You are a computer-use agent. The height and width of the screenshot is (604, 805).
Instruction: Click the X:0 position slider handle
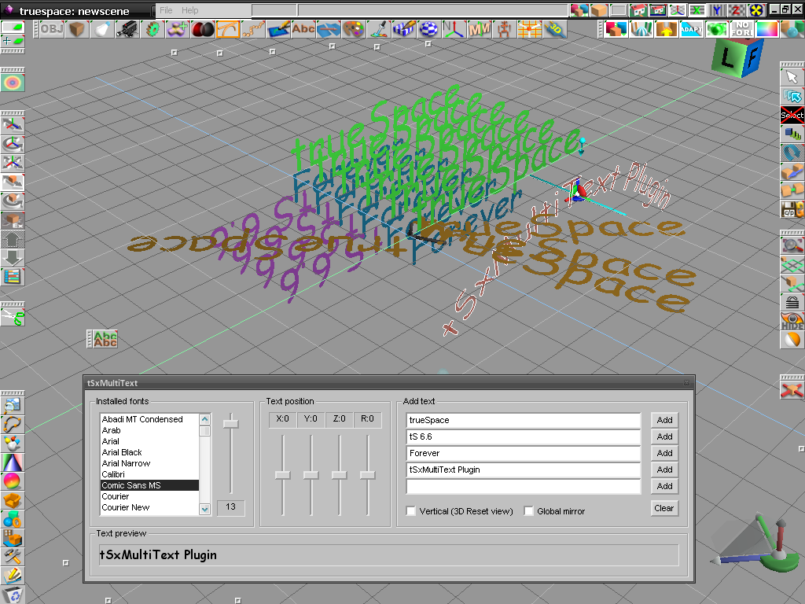pos(282,475)
